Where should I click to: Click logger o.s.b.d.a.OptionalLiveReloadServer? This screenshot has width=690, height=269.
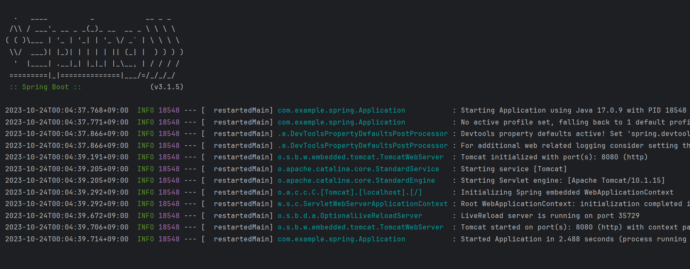pos(350,216)
